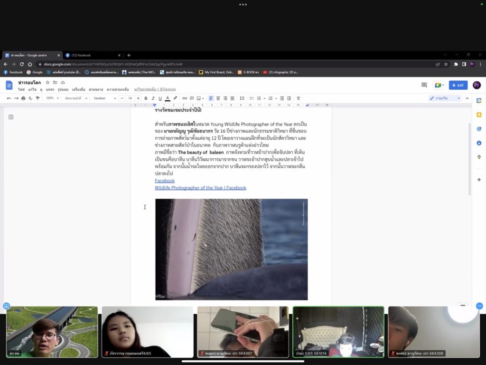The height and width of the screenshot is (365, 486).
Task: Open Wildlife Photographer of the Year link
Action: [x=200, y=188]
